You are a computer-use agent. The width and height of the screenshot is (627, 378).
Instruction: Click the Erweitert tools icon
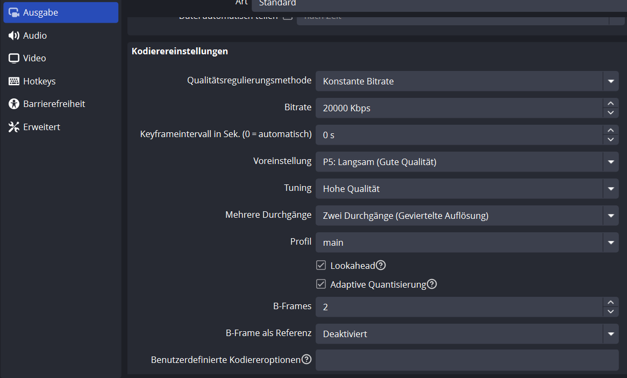pos(14,127)
